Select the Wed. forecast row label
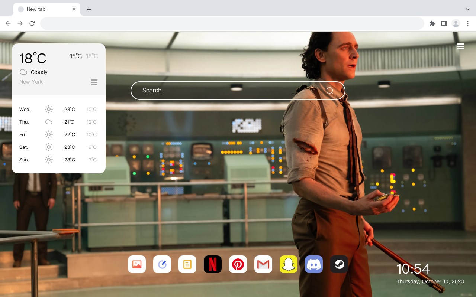Screen dimensions: 476x297 tap(25, 109)
